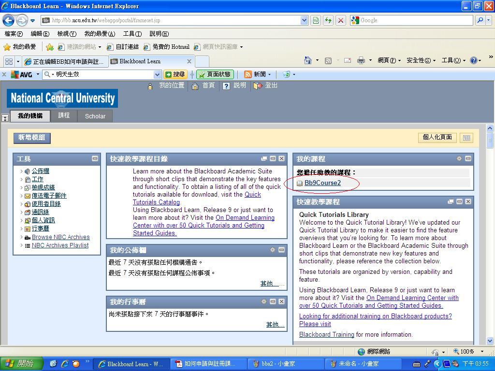Close the 快速教學課程目錄 module
Screen dimensions: 495x371
(281, 158)
